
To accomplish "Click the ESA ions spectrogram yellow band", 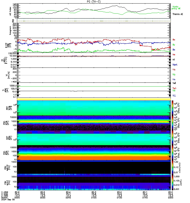I will tap(94, 122).
